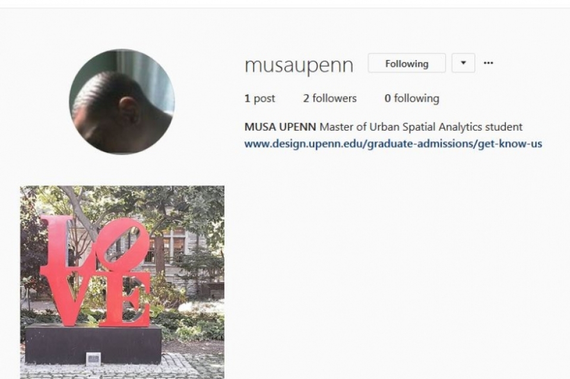Open profile actions from the ellipsis icon
570x379 pixels.
488,64
